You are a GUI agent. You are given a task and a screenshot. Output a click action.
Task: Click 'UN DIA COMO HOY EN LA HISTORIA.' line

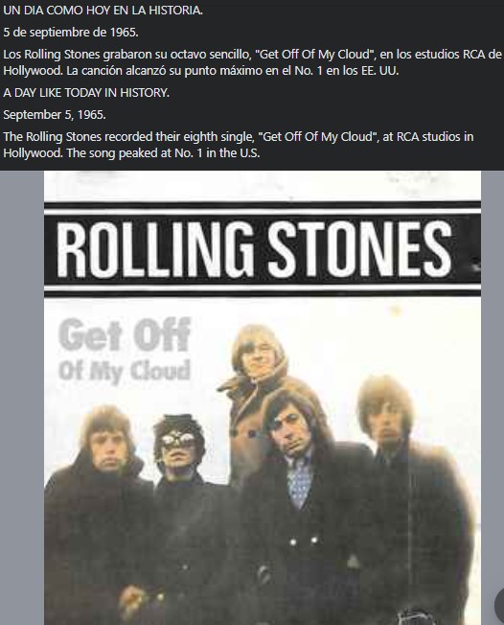(x=103, y=11)
